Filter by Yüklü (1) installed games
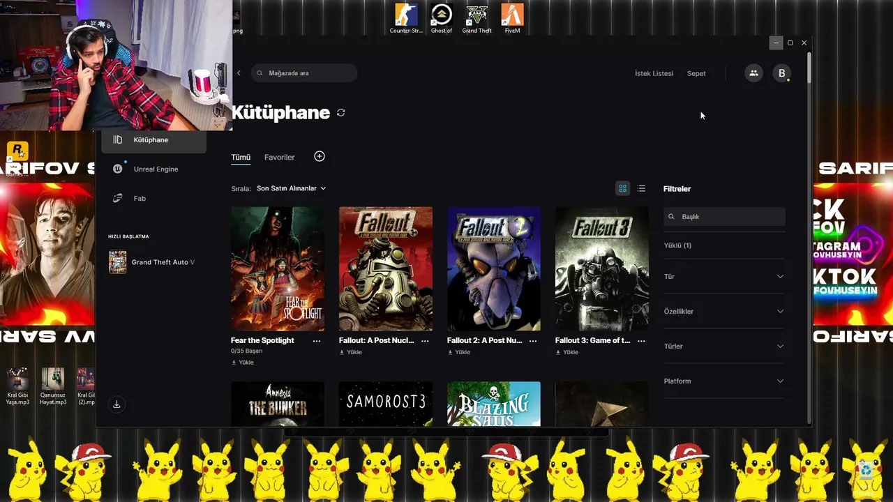Image resolution: width=893 pixels, height=502 pixels. [677, 245]
